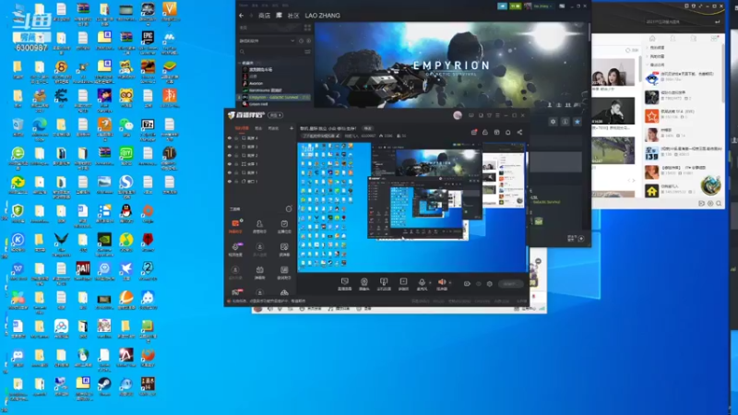The height and width of the screenshot is (415, 738).
Task: Toggle eye visibility for source row ending in 2
Action: 229,155
